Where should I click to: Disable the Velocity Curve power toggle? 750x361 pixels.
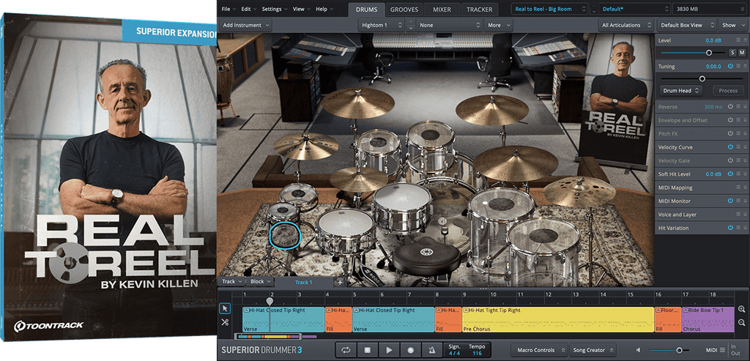click(x=730, y=146)
